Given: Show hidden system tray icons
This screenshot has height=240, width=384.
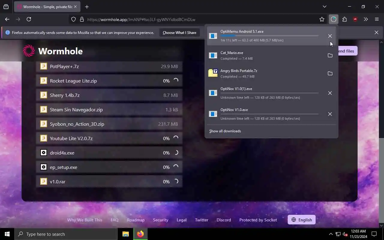Looking at the screenshot, I should coord(331,234).
